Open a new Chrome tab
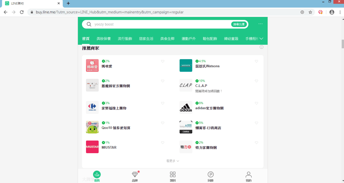 point(68,3)
